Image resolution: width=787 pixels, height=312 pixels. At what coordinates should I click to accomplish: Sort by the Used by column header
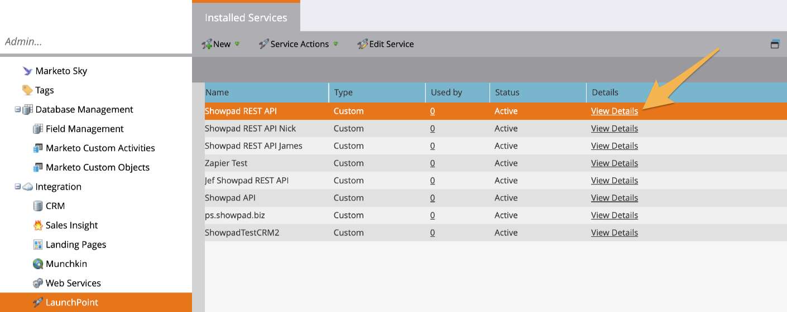pyautogui.click(x=458, y=92)
